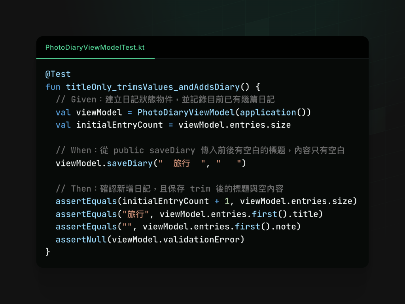The image size is (405, 304).
Task: Click the When comment line
Action: [x=200, y=150]
